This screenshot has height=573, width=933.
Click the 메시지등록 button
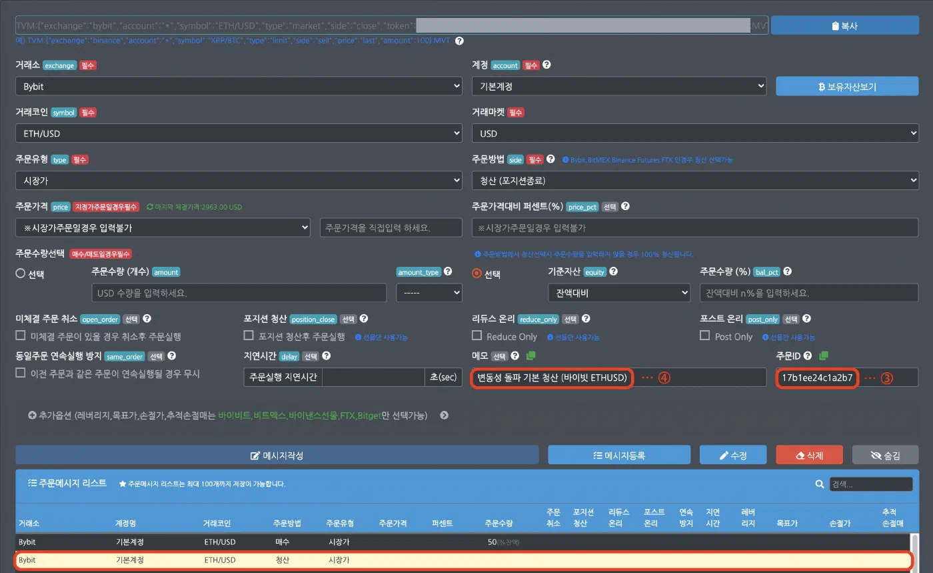point(619,455)
